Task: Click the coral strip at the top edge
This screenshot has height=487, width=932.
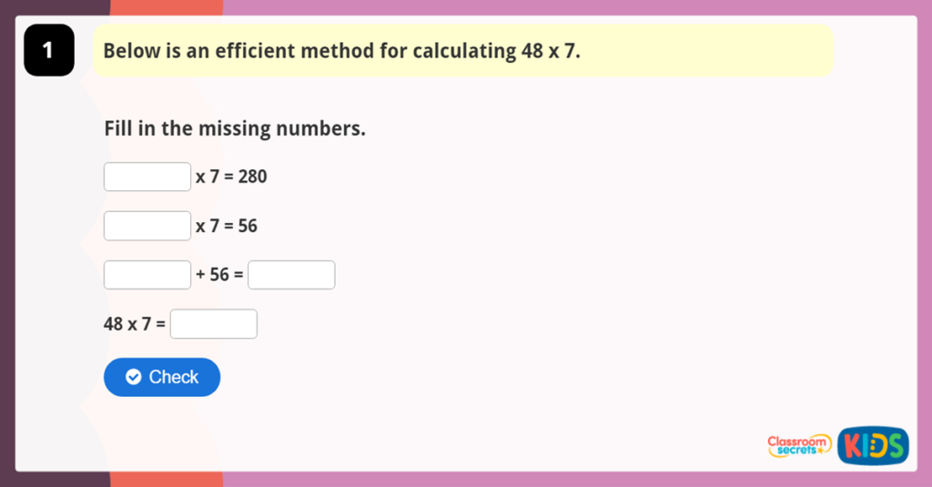Action: pyautogui.click(x=167, y=7)
